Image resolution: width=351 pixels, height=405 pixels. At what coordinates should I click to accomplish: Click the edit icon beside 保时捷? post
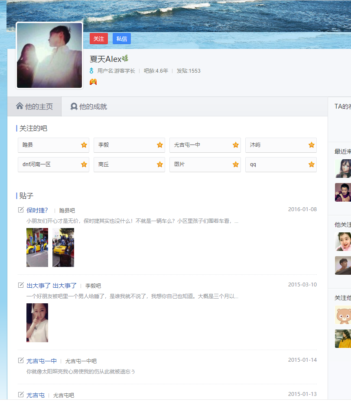pyautogui.click(x=21, y=210)
